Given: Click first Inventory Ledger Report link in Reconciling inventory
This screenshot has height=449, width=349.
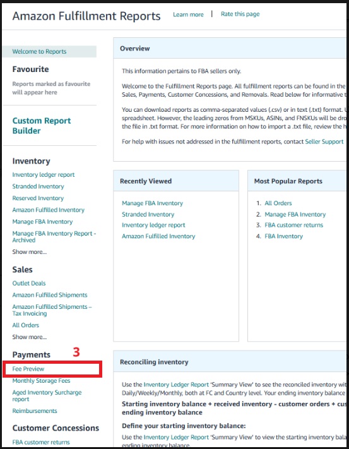Looking at the screenshot, I should pos(176,385).
